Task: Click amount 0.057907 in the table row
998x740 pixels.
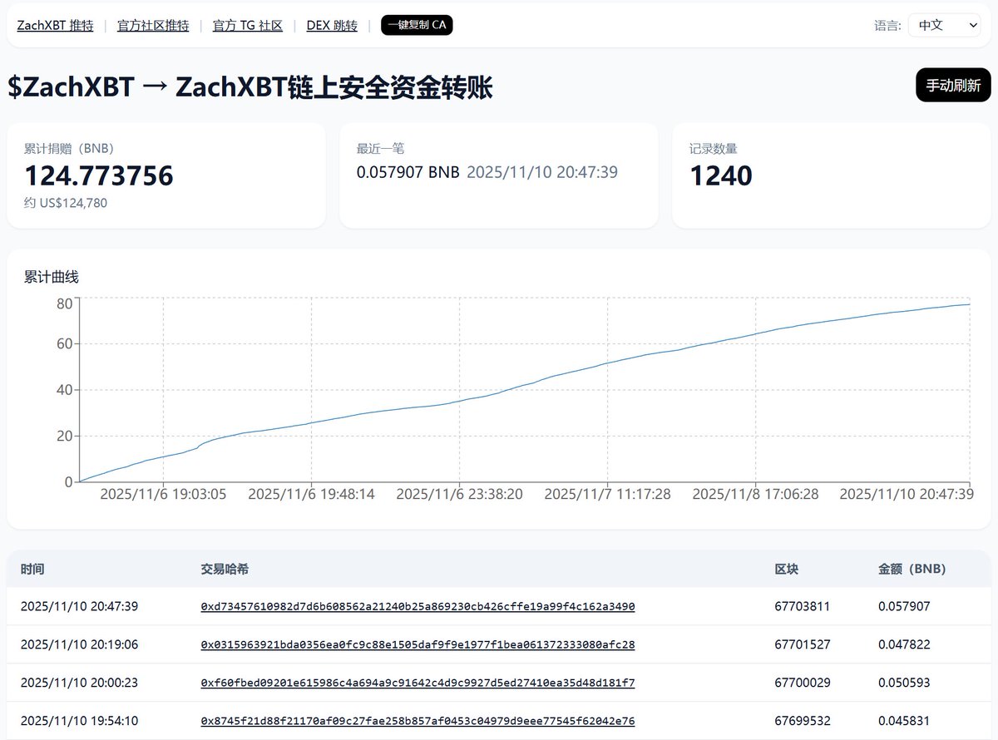Action: [904, 607]
